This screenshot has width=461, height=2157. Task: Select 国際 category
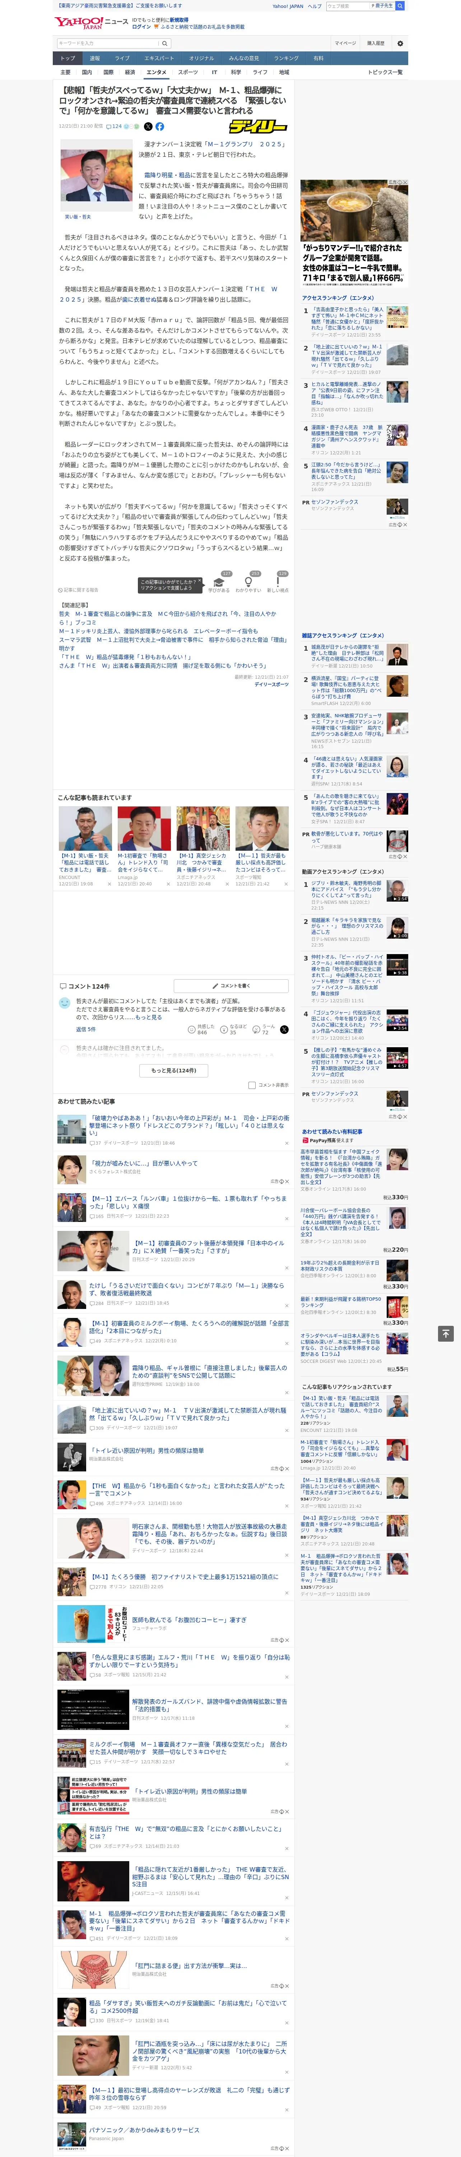108,72
